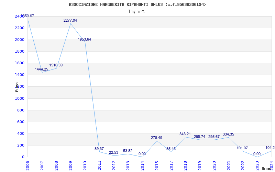Click the Importi subtitle
Viewport: 275px width, 172px height.
tap(137, 12)
